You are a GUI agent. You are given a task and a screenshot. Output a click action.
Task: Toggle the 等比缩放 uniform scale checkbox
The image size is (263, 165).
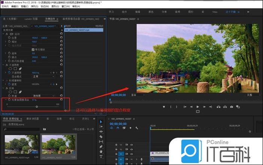click(x=33, y=49)
